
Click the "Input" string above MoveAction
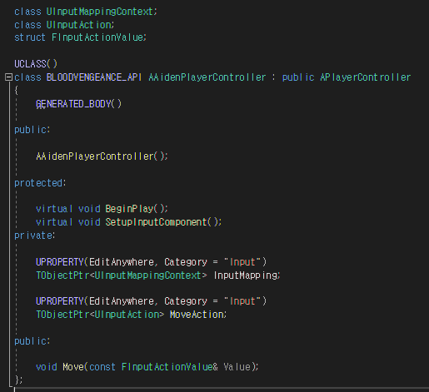point(242,301)
